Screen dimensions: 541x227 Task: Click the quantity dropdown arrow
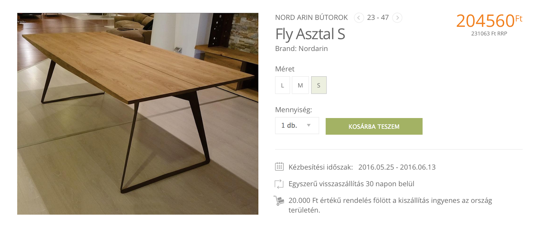coord(309,125)
